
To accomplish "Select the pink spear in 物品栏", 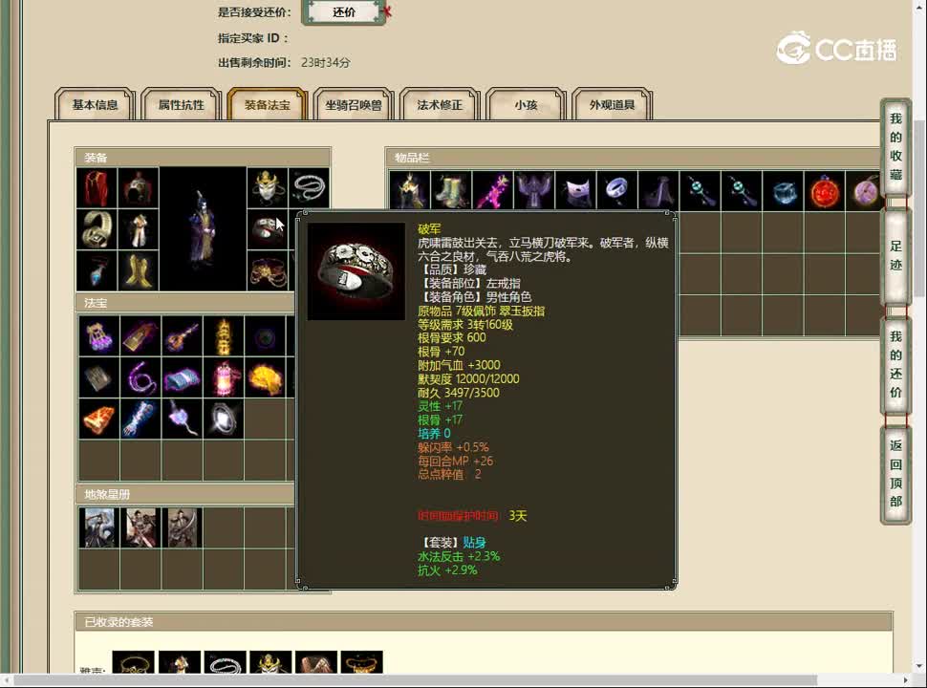I will [493, 191].
